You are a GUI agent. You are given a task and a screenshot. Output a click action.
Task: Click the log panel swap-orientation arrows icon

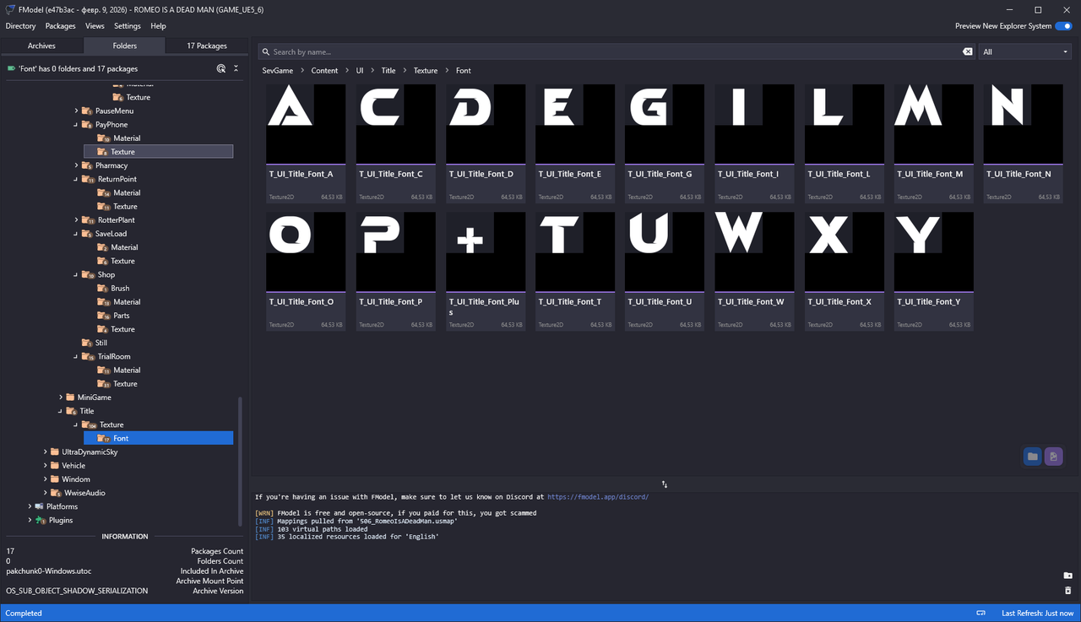tap(665, 484)
